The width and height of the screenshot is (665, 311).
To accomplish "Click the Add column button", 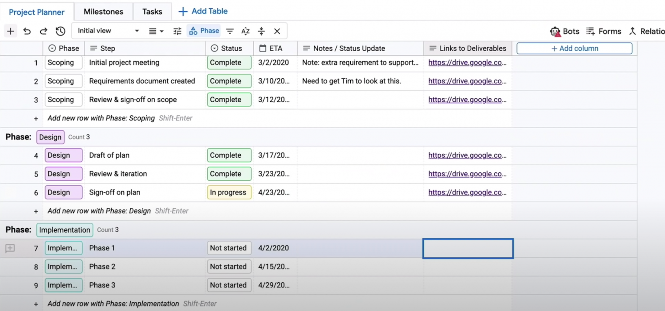I will click(x=574, y=49).
